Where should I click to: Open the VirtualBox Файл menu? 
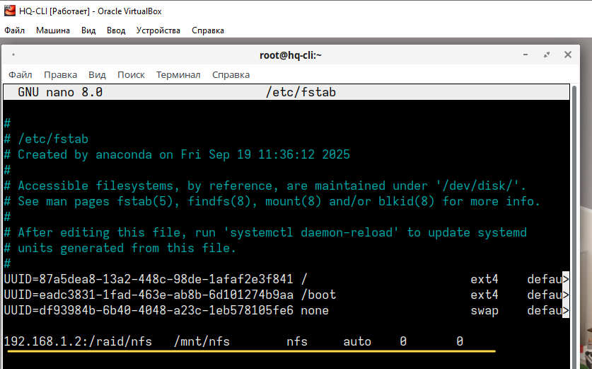(x=14, y=30)
